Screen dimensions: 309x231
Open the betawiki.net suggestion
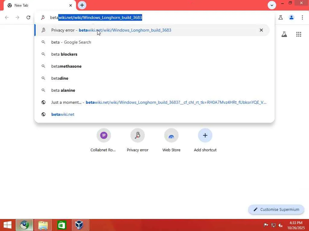[x=152, y=114]
